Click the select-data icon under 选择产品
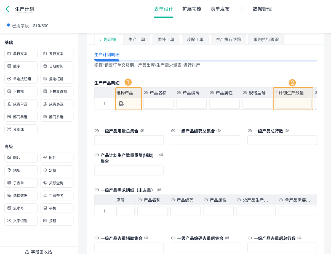 point(121,104)
